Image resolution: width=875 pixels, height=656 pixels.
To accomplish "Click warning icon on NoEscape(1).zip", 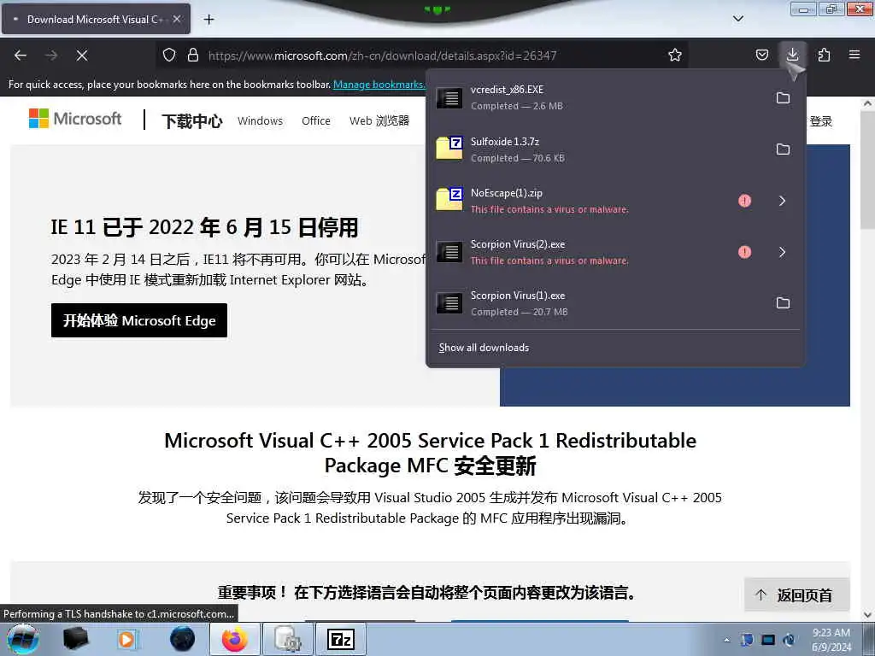I will (744, 201).
